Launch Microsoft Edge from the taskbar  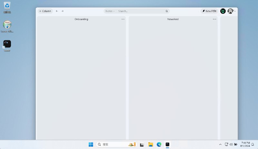point(159,144)
